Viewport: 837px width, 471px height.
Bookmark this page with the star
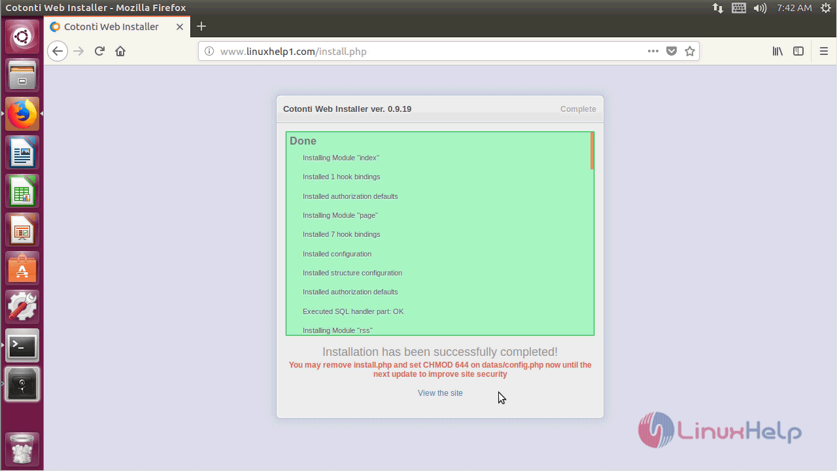[689, 51]
